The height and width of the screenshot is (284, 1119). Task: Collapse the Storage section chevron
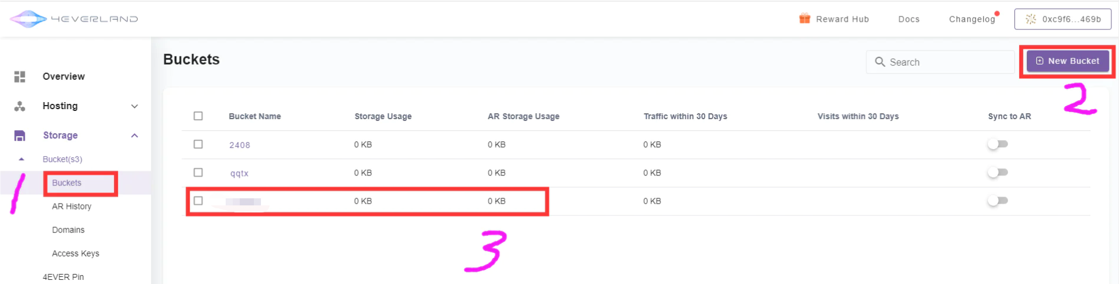coord(135,136)
